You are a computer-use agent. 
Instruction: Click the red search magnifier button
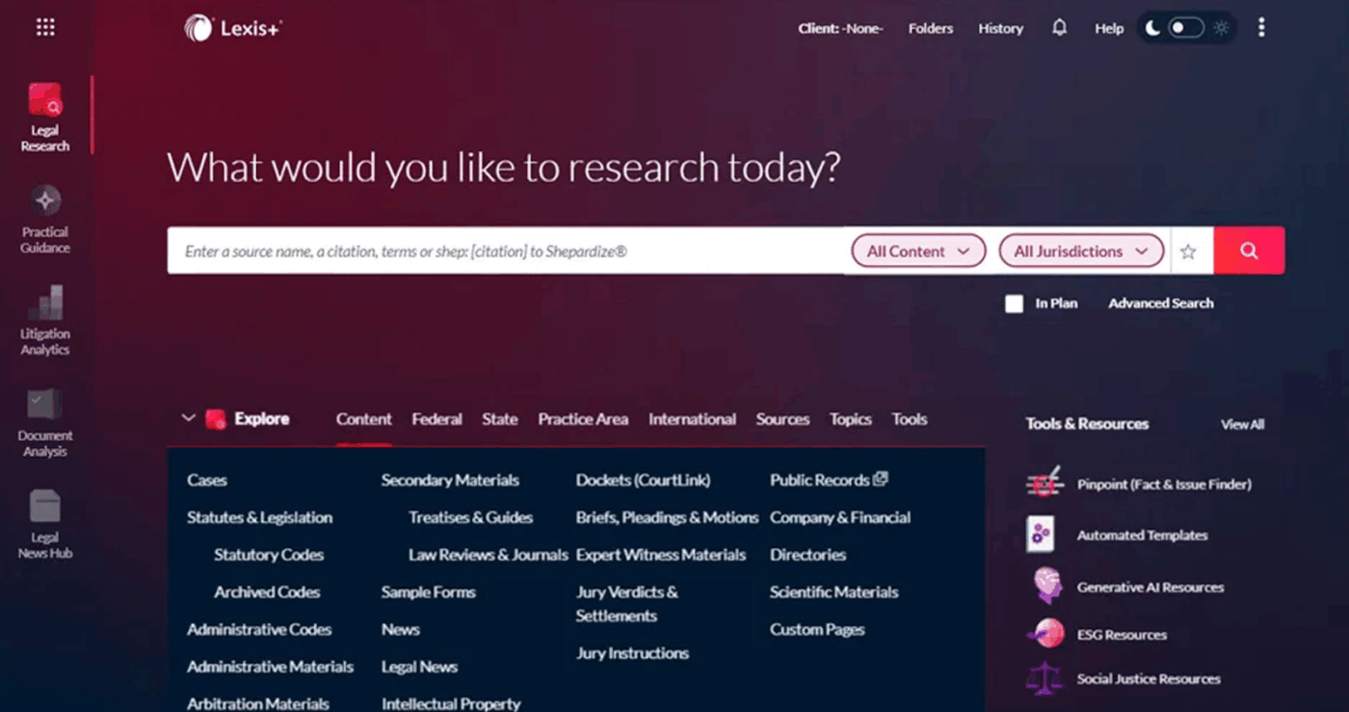[x=1249, y=251]
